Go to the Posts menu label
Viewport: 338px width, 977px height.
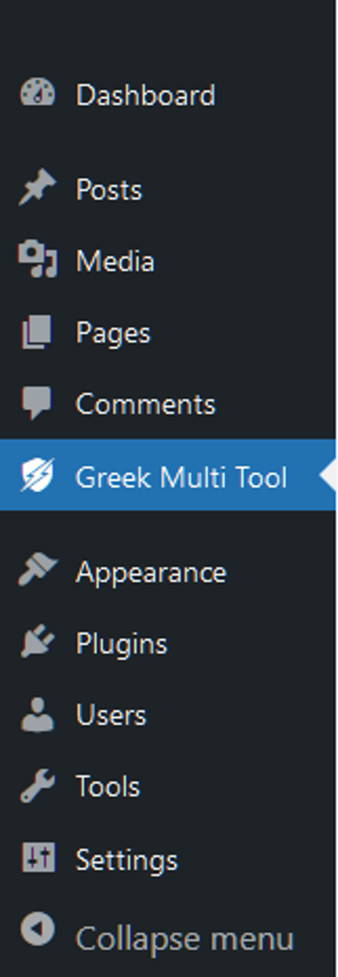[109, 189]
